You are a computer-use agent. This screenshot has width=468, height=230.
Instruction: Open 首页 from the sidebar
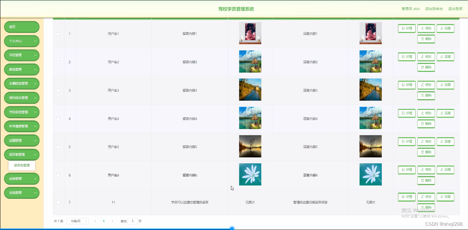pos(22,27)
